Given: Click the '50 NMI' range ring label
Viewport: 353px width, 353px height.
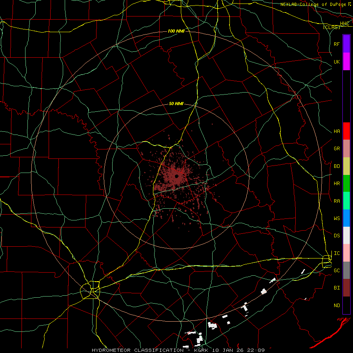Looking at the screenshot, I should coord(176,104).
